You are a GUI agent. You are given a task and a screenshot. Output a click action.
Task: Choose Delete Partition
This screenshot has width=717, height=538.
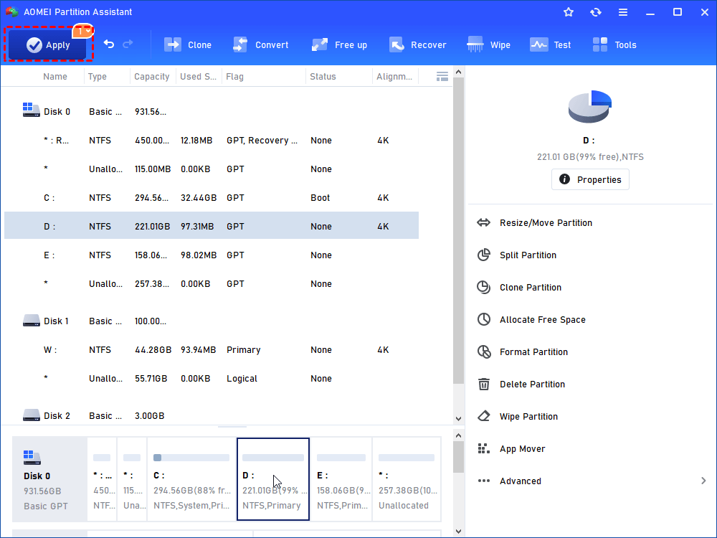[x=521, y=384]
